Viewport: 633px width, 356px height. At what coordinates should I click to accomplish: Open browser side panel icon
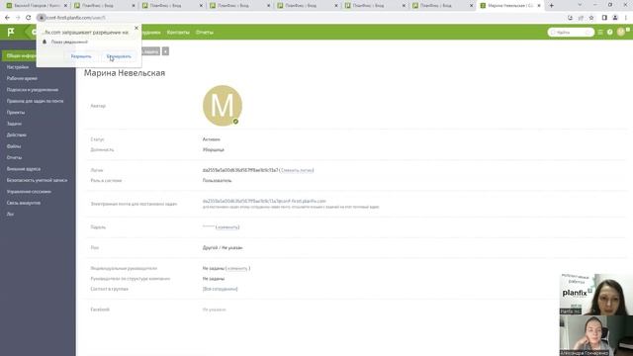[x=604, y=18]
